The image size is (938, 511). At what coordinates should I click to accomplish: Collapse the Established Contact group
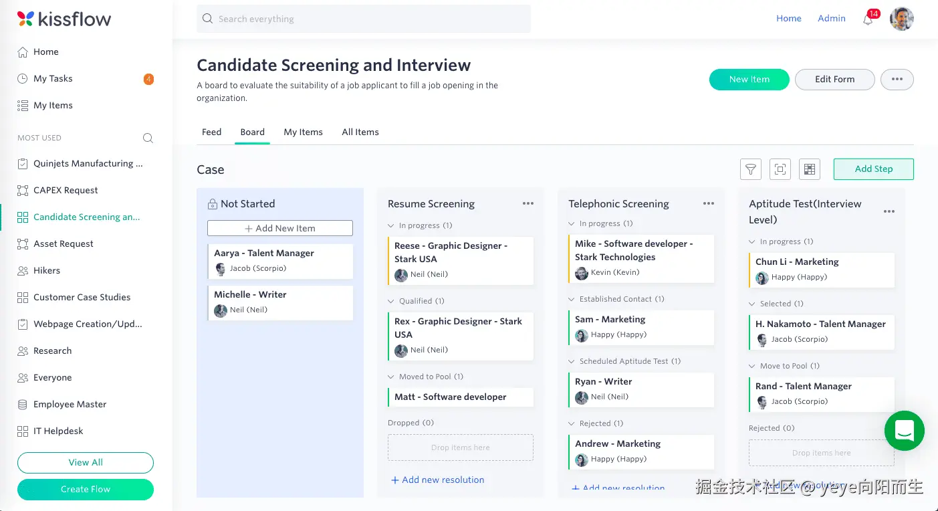[x=572, y=299]
